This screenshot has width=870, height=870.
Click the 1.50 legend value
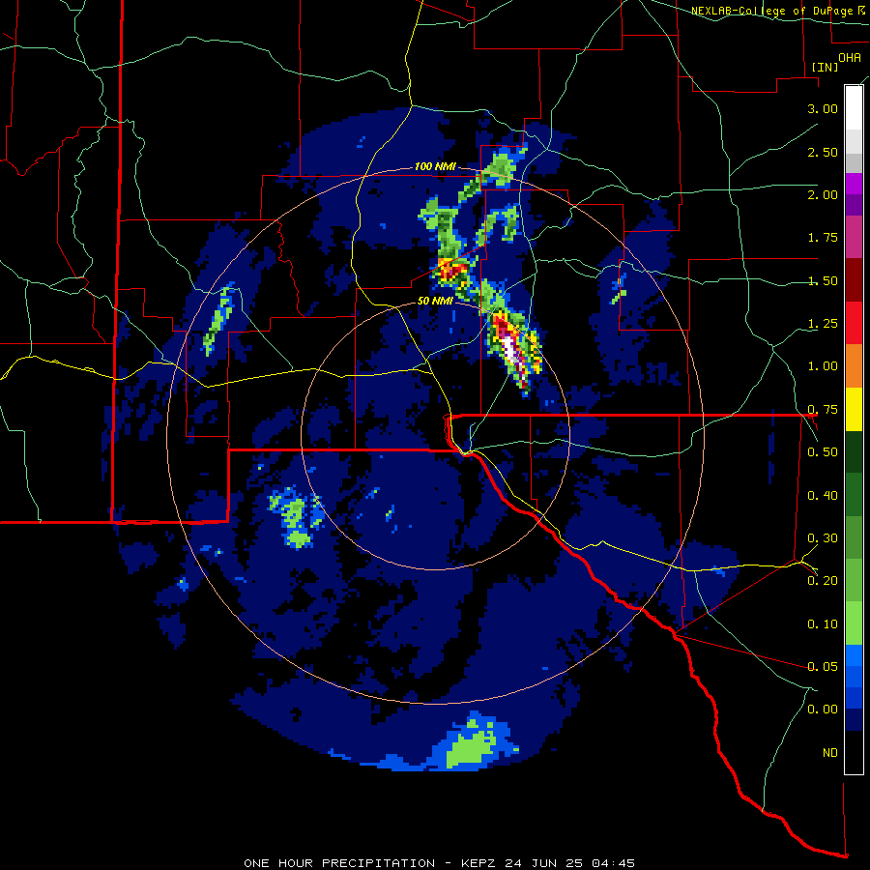[823, 280]
